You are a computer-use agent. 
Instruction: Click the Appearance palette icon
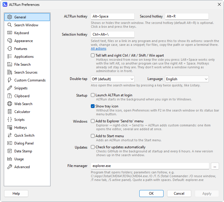point(10,41)
